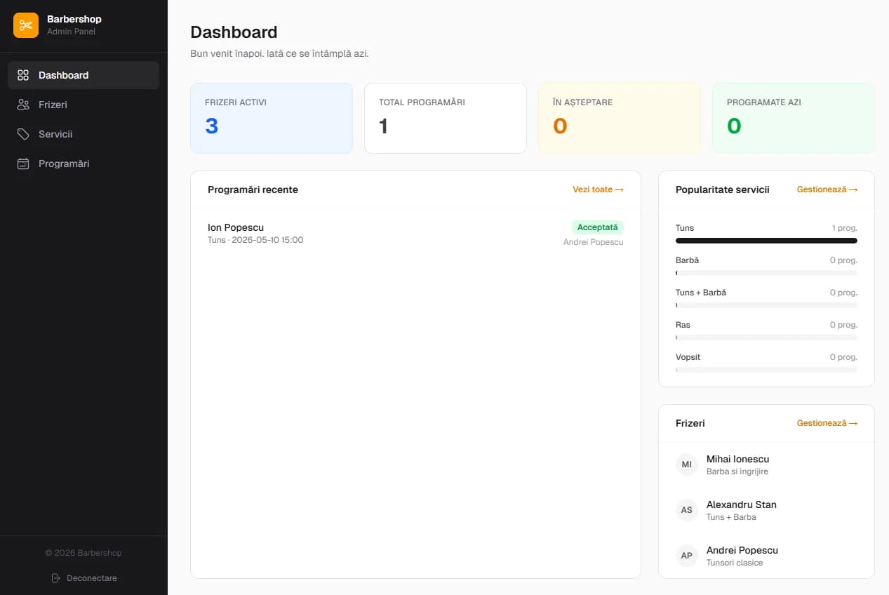Select the Ion Popescu appointment name
Image resolution: width=889 pixels, height=595 pixels.
pos(236,227)
